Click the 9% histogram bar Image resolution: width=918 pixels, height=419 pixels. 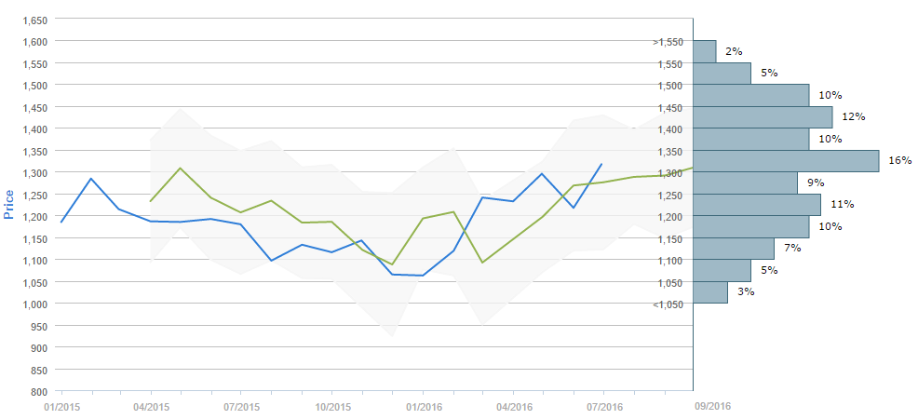(x=746, y=182)
